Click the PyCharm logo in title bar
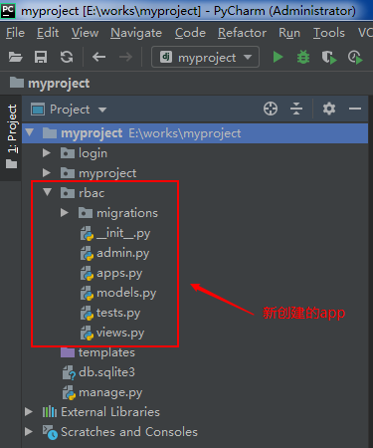The height and width of the screenshot is (448, 373). [8, 11]
